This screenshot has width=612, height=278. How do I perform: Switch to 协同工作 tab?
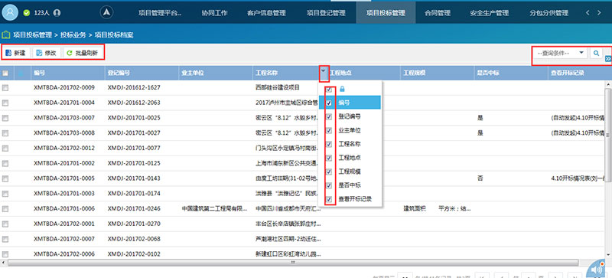(215, 13)
